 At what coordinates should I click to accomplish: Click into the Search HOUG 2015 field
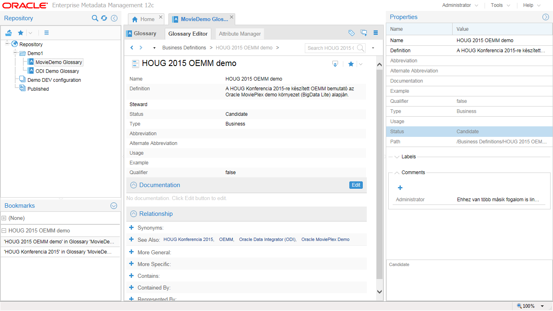click(330, 48)
